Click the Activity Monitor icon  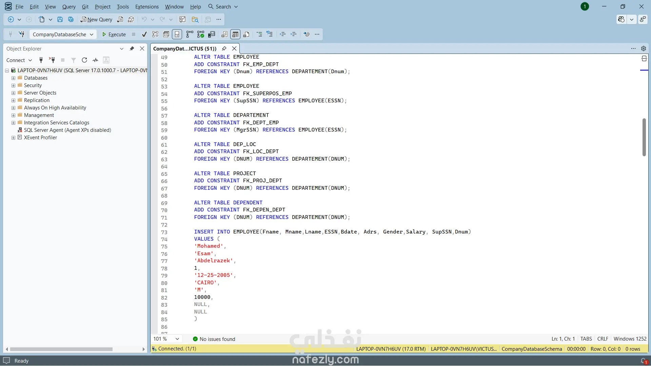tap(182, 20)
